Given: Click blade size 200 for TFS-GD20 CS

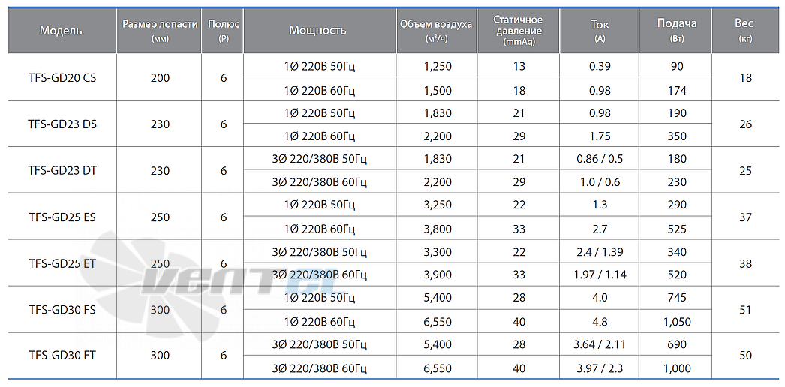Looking at the screenshot, I should (160, 78).
